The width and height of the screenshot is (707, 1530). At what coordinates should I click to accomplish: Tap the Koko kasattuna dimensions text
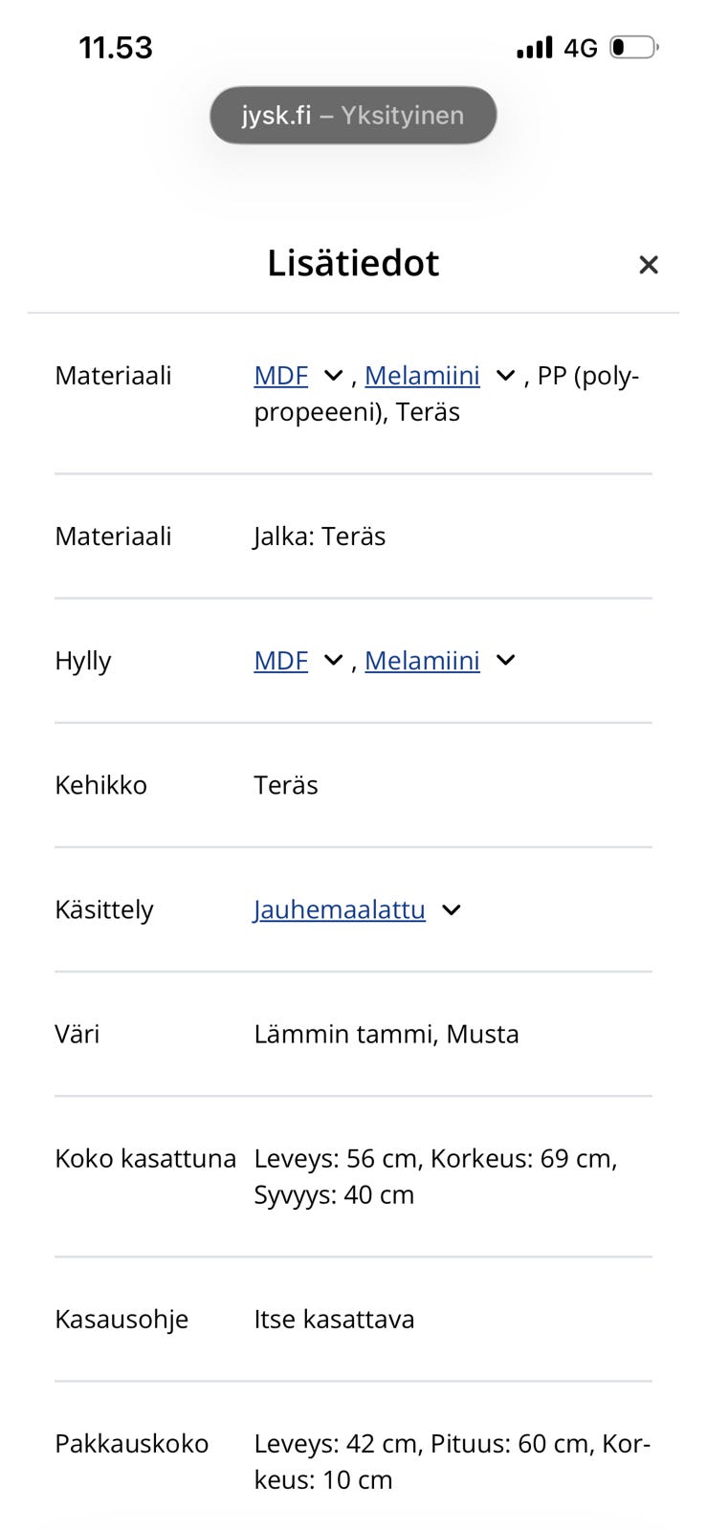435,1176
